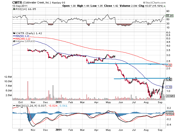Click the Nasdaq GS exchange label
This screenshot has height=132, width=175.
click(x=58, y=3)
